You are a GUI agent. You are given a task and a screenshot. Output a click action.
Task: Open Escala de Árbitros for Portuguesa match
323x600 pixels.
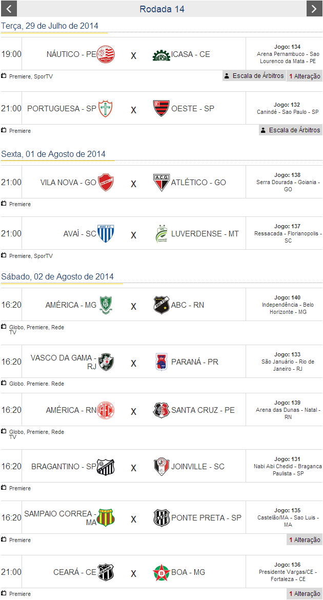coord(290,130)
